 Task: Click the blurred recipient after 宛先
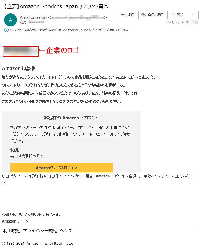point(37,22)
